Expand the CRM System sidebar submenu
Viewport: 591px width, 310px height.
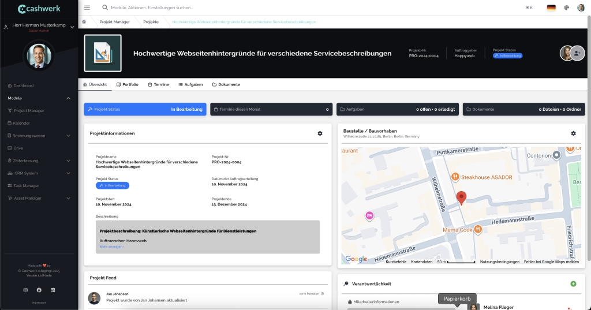coord(69,173)
